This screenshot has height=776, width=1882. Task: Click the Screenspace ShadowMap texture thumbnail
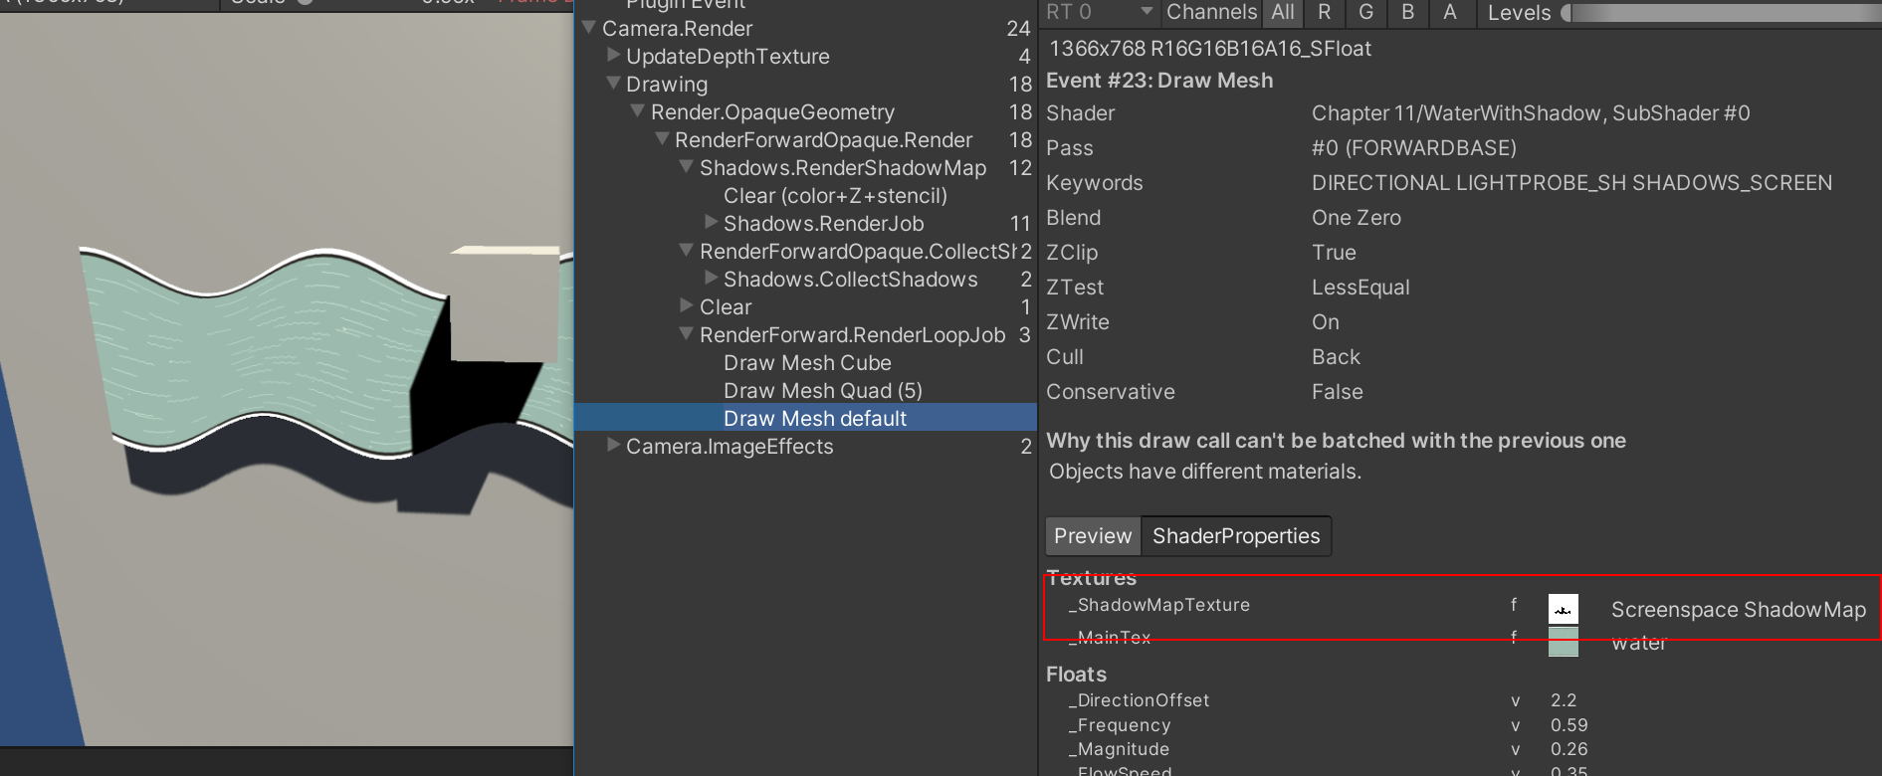coord(1563,609)
